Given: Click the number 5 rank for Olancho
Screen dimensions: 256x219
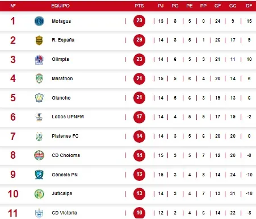Looking at the screenshot, I should 13,98.
